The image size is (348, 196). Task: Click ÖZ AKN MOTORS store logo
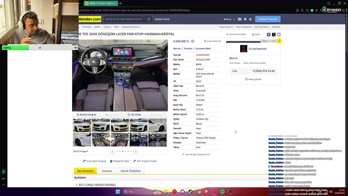244,49
